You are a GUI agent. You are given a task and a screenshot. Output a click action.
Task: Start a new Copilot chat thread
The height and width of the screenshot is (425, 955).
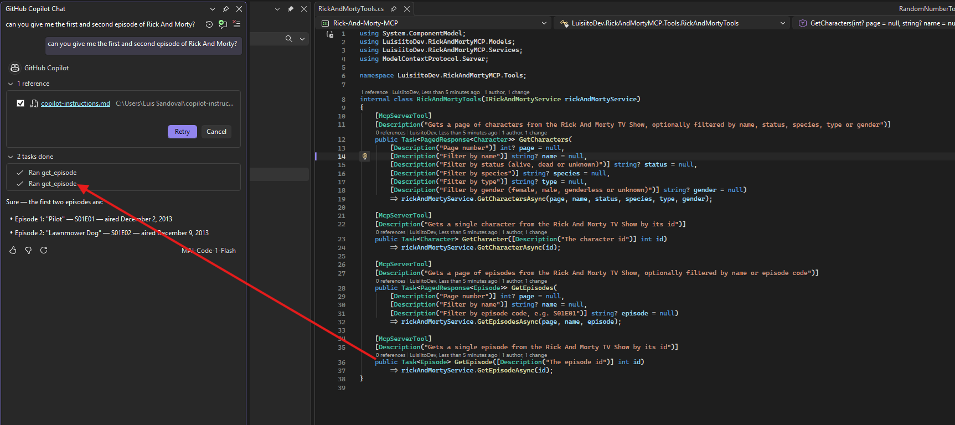pos(223,24)
